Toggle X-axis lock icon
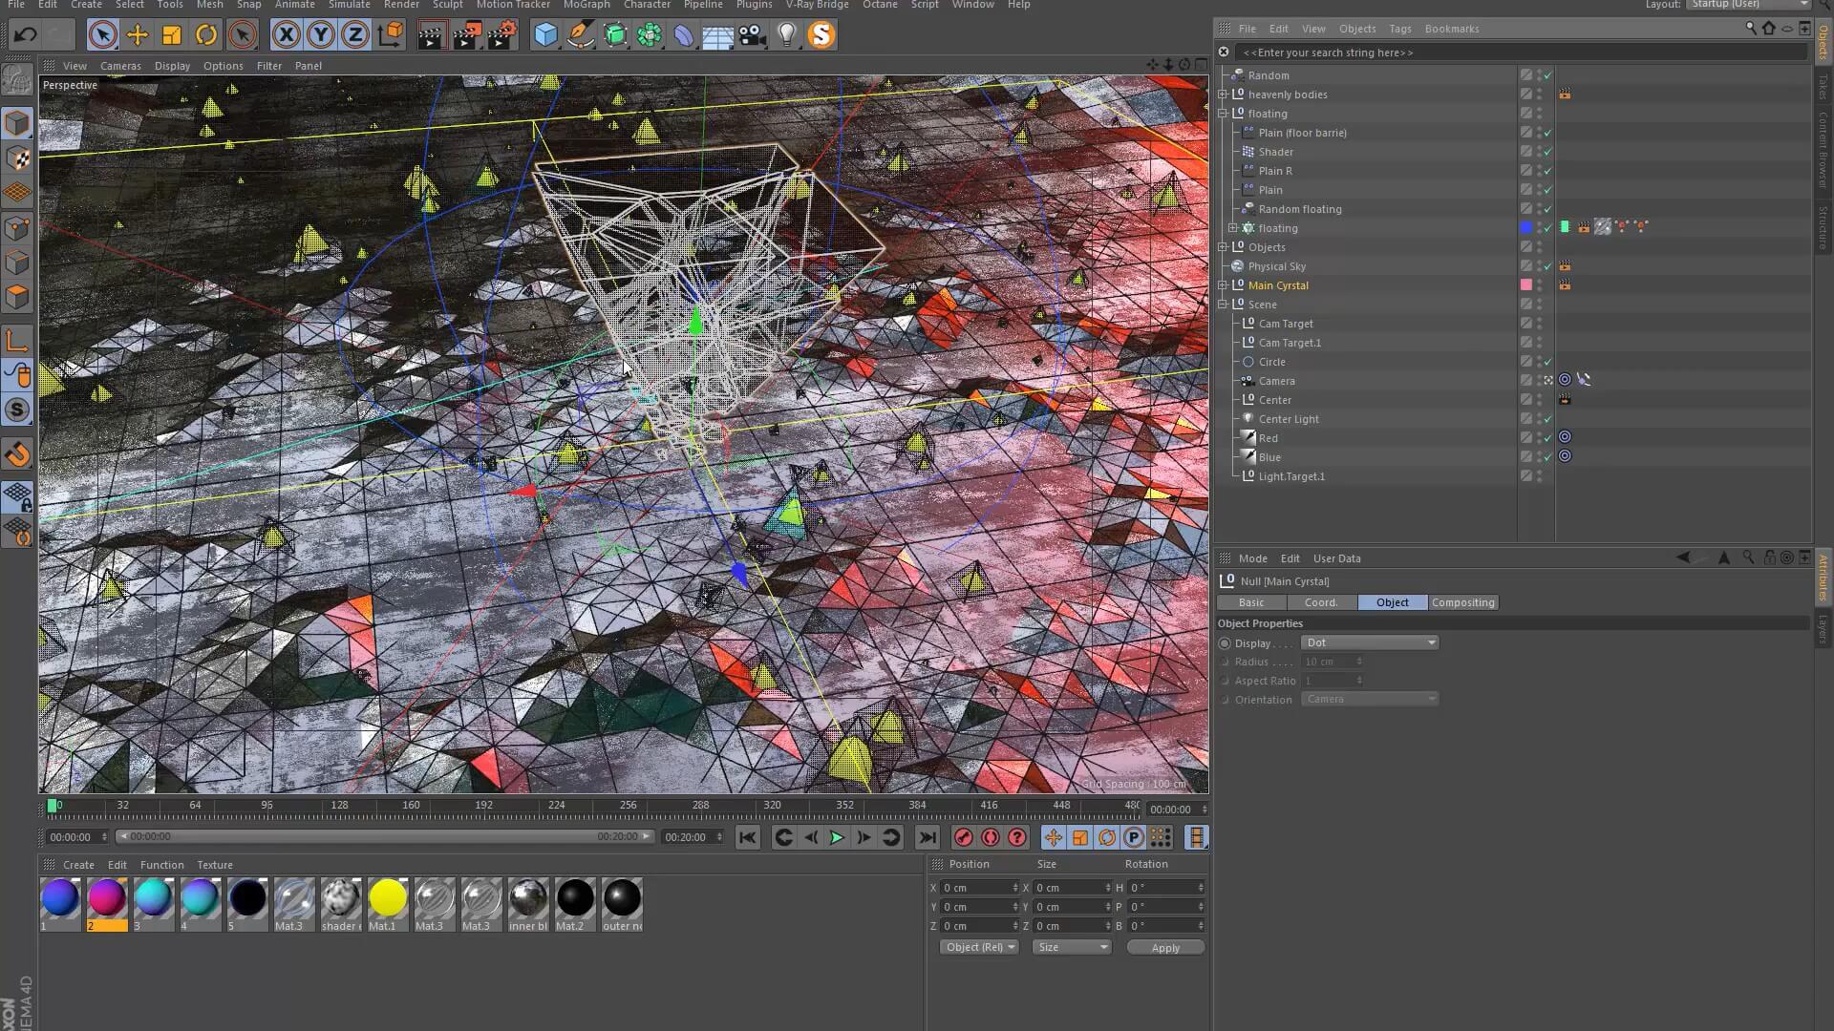Viewport: 1834px width, 1031px height. point(286,35)
